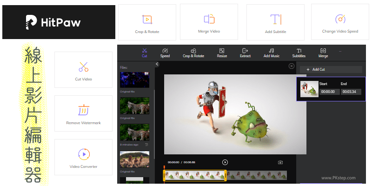The image size is (372, 186).
Task: Click the 9 minutes ago label
Action: 128,145
